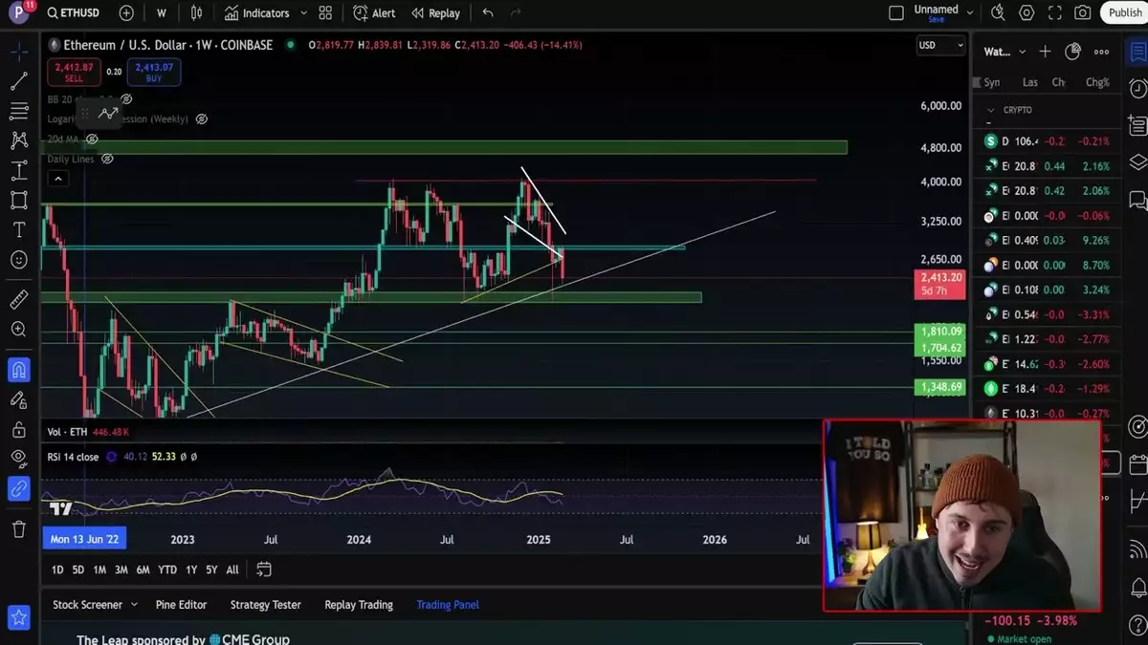
Task: Toggle the layout setup square
Action: coord(896,13)
